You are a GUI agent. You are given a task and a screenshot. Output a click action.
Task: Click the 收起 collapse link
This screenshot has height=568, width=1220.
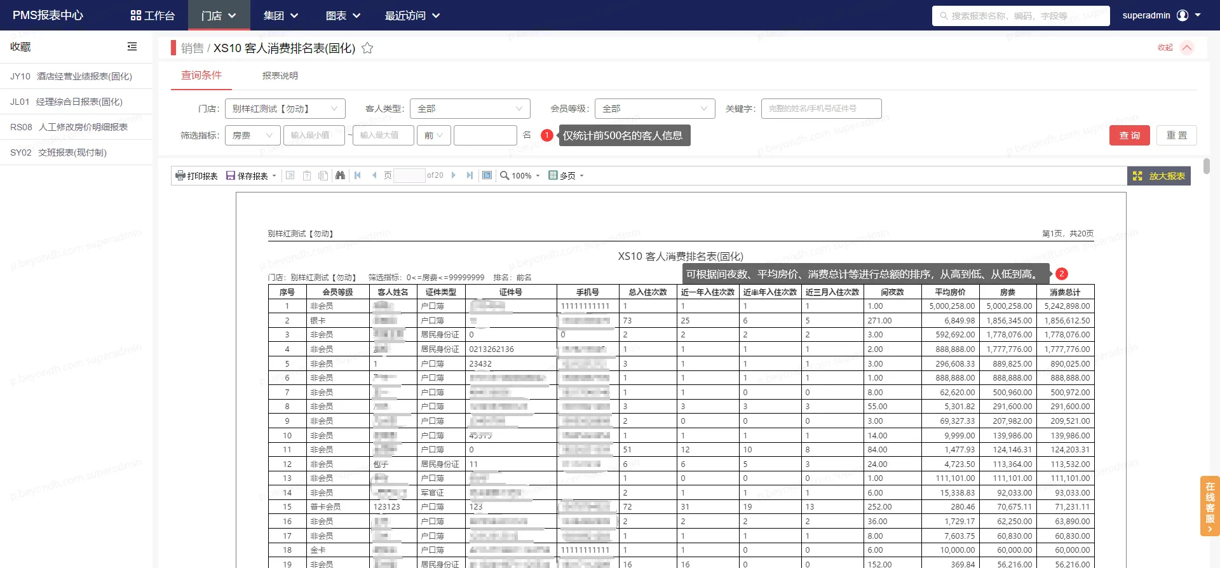click(x=1165, y=48)
